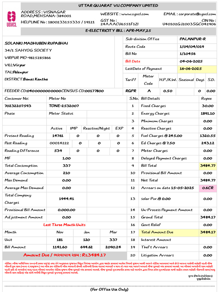Click the highlighted last payment date 16-06-2025
The width and height of the screenshot is (219, 292).
pyautogui.click(x=191, y=69)
